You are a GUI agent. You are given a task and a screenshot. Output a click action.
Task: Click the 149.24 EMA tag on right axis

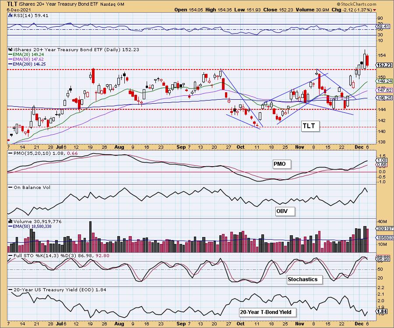pos(384,81)
